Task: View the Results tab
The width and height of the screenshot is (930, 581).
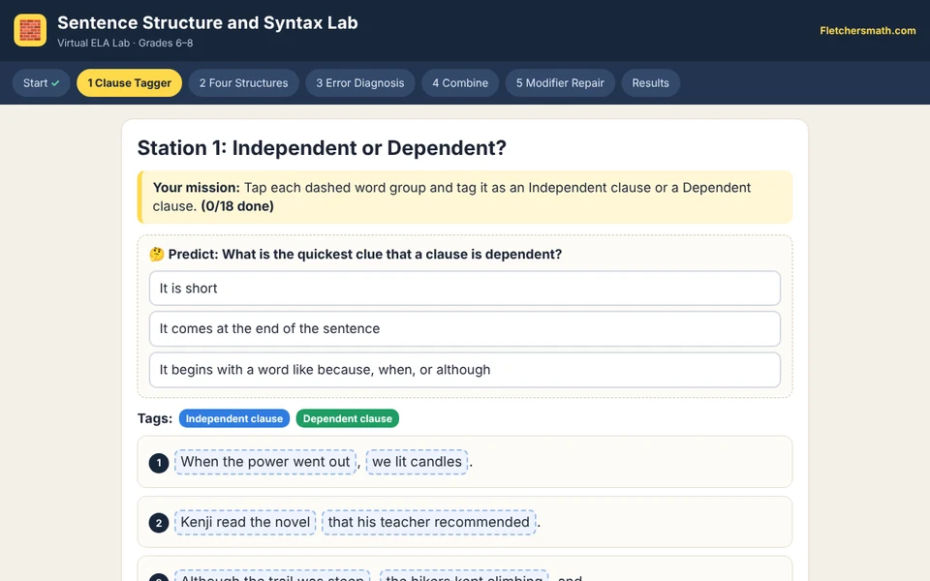Action: tap(651, 83)
